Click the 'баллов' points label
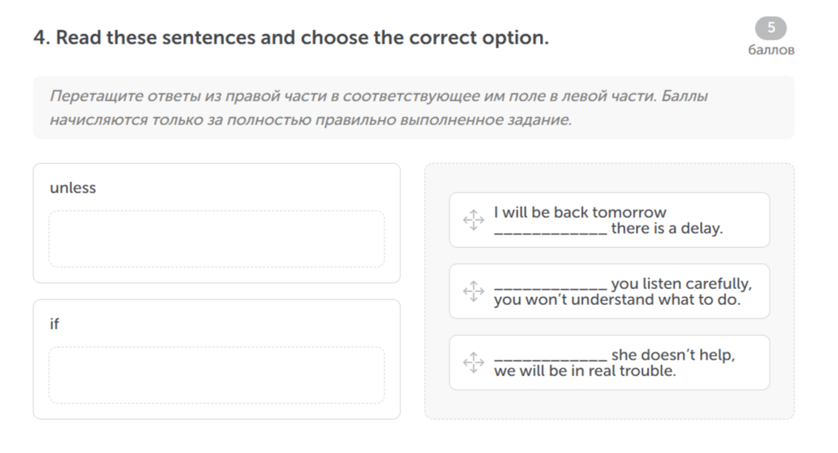 (771, 50)
